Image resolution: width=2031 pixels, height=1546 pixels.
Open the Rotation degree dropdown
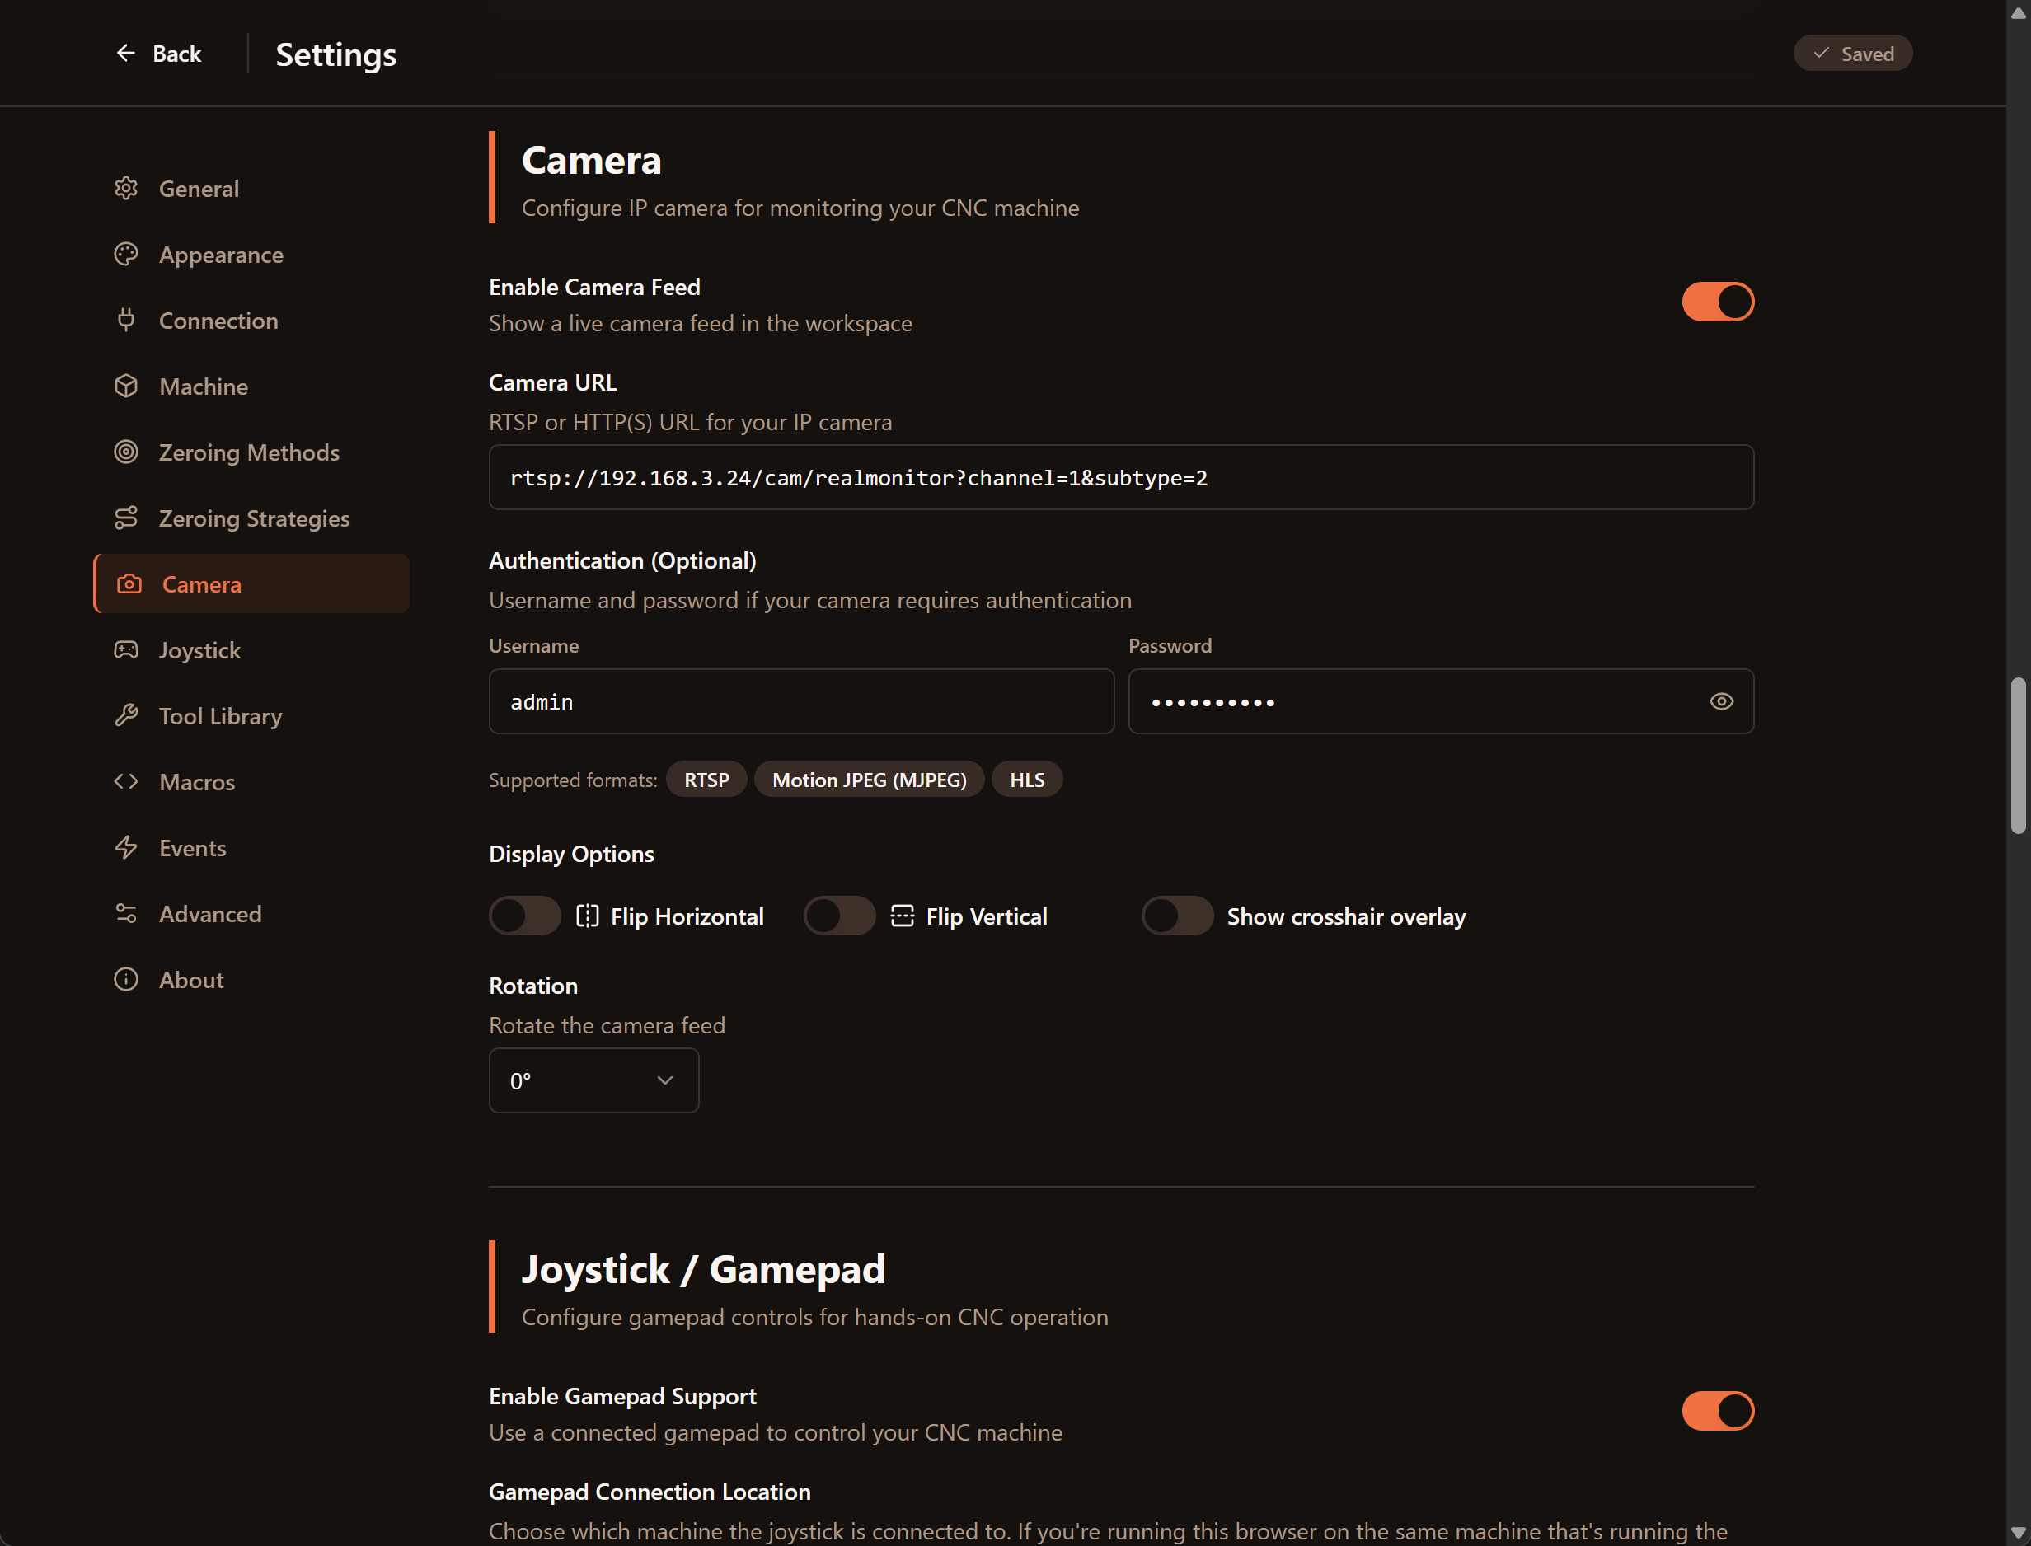coord(593,1080)
